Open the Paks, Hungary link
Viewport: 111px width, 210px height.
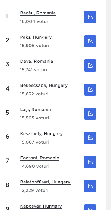click(x=36, y=37)
